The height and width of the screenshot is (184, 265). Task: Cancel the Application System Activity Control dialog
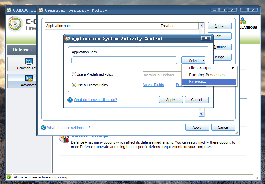(197, 100)
